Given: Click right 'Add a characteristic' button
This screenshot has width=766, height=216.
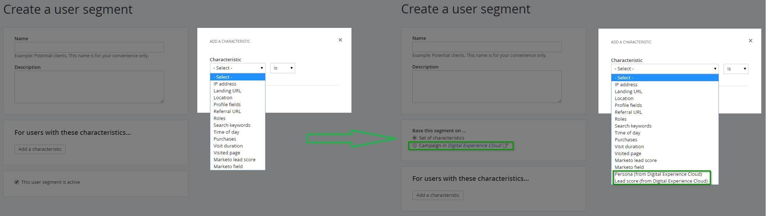Looking at the screenshot, I should [x=438, y=195].
